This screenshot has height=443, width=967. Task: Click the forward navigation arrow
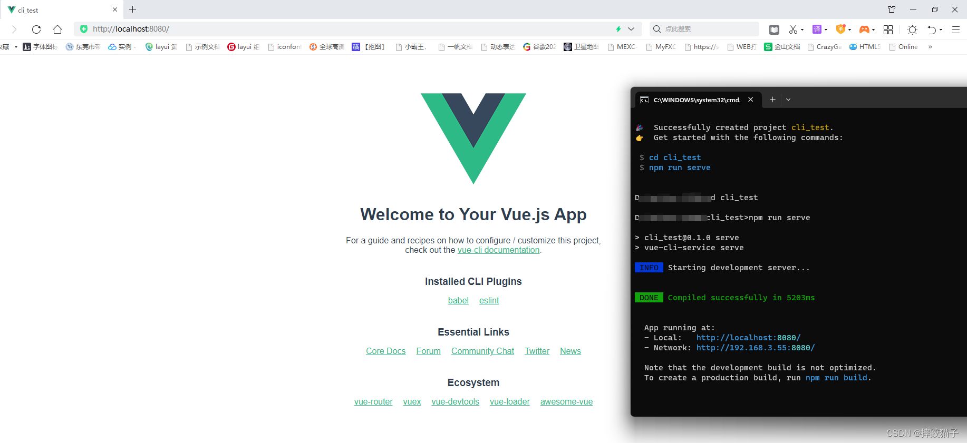point(14,29)
